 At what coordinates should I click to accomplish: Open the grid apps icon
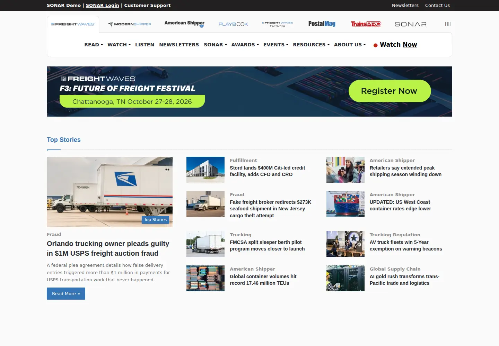pos(448,24)
